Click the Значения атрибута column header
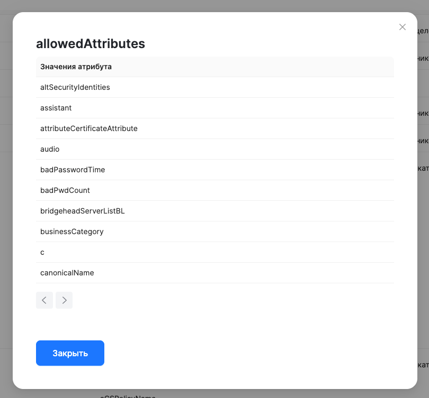Viewport: 429px width, 398px height. pyautogui.click(x=75, y=67)
